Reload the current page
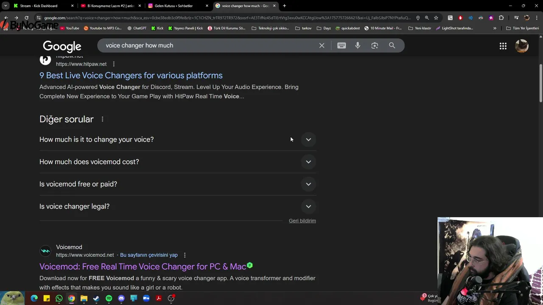 pyautogui.click(x=26, y=18)
